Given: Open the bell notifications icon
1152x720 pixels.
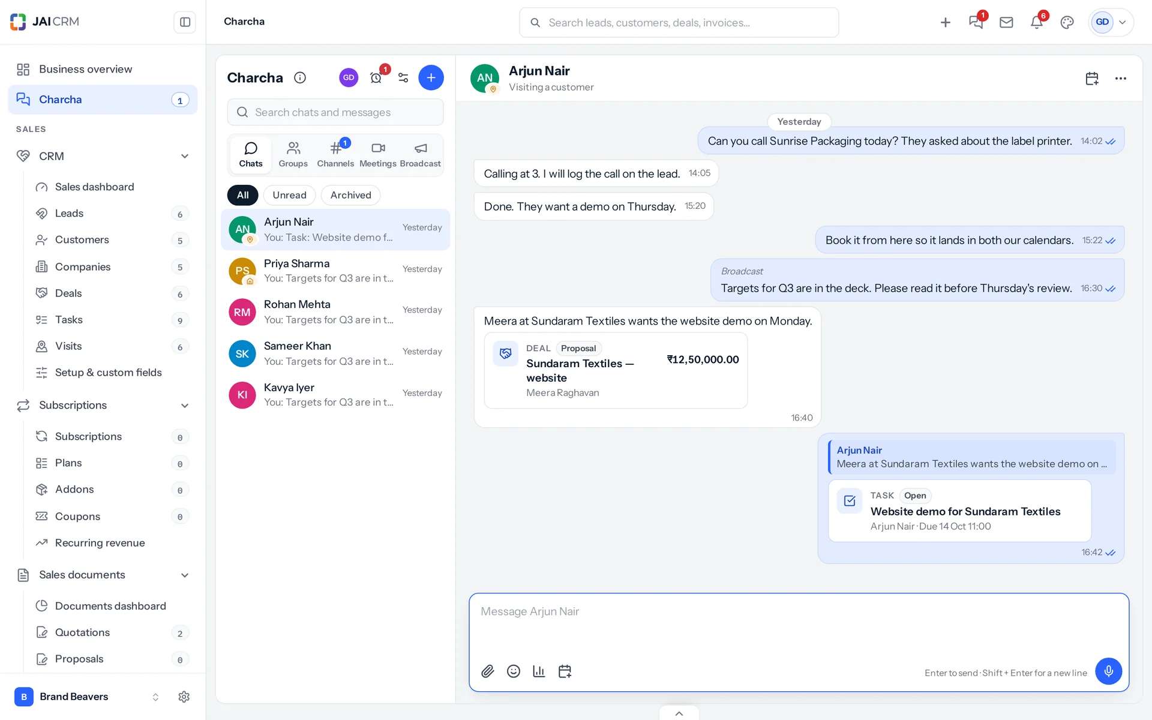Looking at the screenshot, I should pyautogui.click(x=1037, y=22).
